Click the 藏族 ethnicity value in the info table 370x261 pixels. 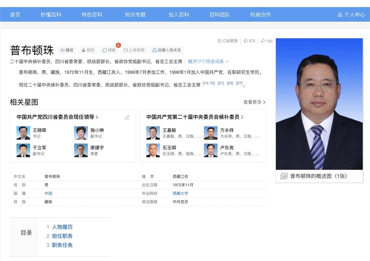tap(48, 202)
